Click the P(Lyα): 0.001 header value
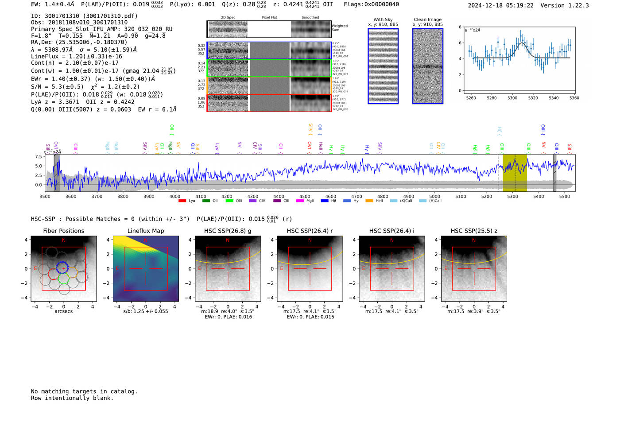The width and height of the screenshot is (620, 422). 193,4
